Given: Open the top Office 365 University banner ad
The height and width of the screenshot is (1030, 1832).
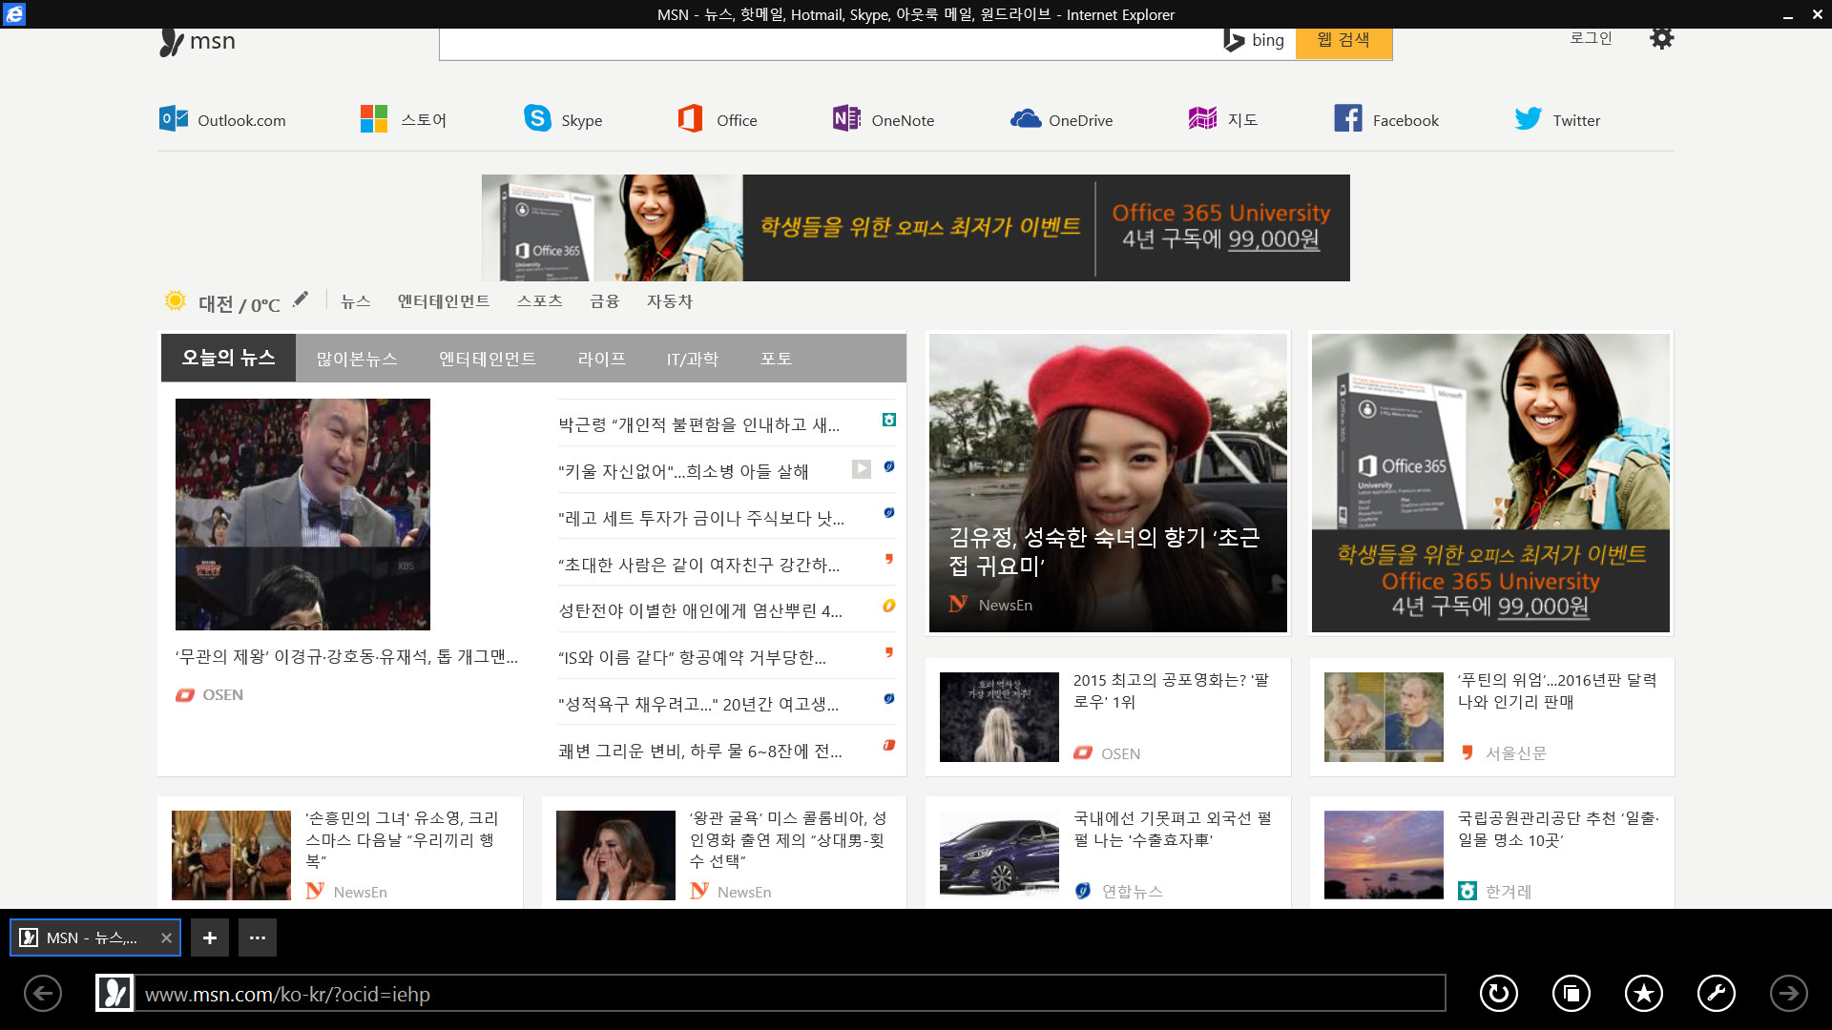Looking at the screenshot, I should (916, 228).
